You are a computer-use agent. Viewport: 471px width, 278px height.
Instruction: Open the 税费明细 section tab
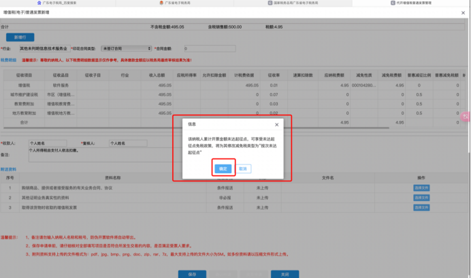coord(8,60)
